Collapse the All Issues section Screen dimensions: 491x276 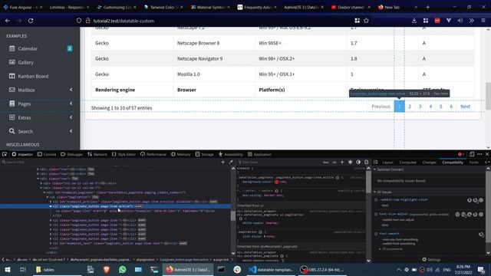pos(375,192)
